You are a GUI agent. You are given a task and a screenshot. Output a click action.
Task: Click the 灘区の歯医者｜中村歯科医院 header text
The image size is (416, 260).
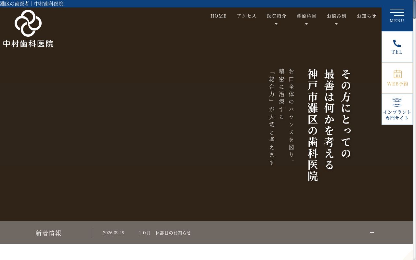pyautogui.click(x=32, y=4)
